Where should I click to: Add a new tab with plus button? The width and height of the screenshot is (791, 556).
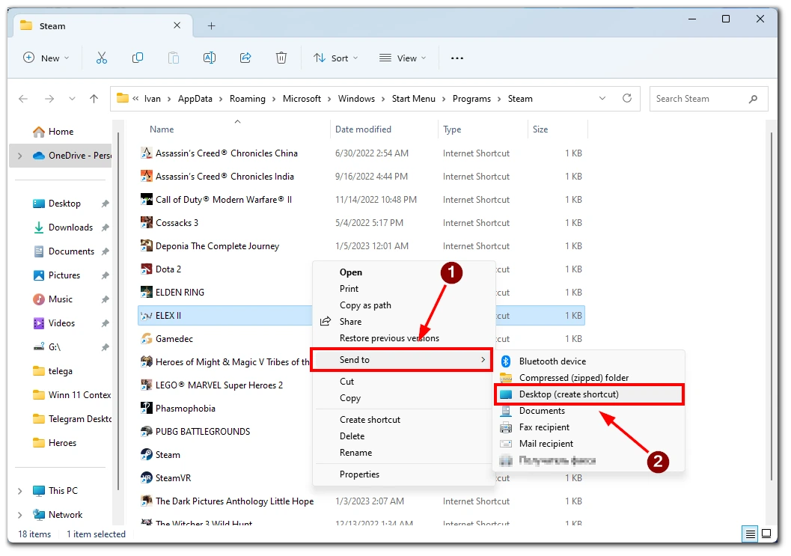tap(211, 25)
